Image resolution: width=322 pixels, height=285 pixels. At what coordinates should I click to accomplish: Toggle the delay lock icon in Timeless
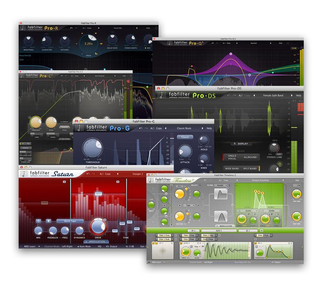(x=180, y=205)
